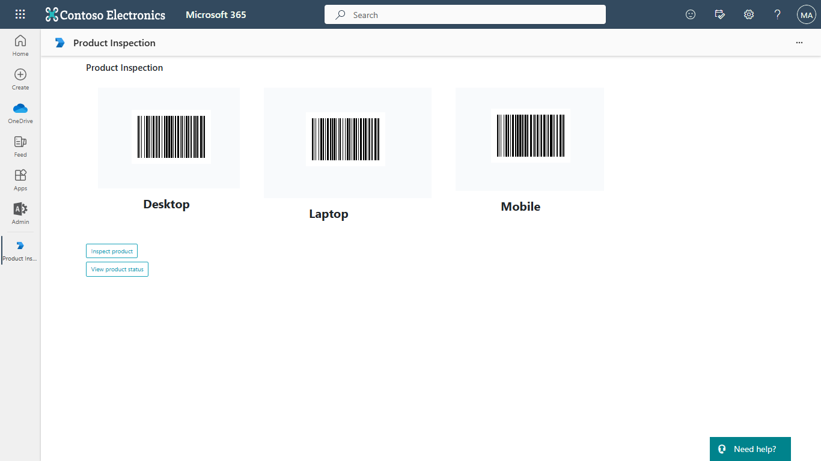
Task: Open Create in the sidebar
Action: click(20, 79)
